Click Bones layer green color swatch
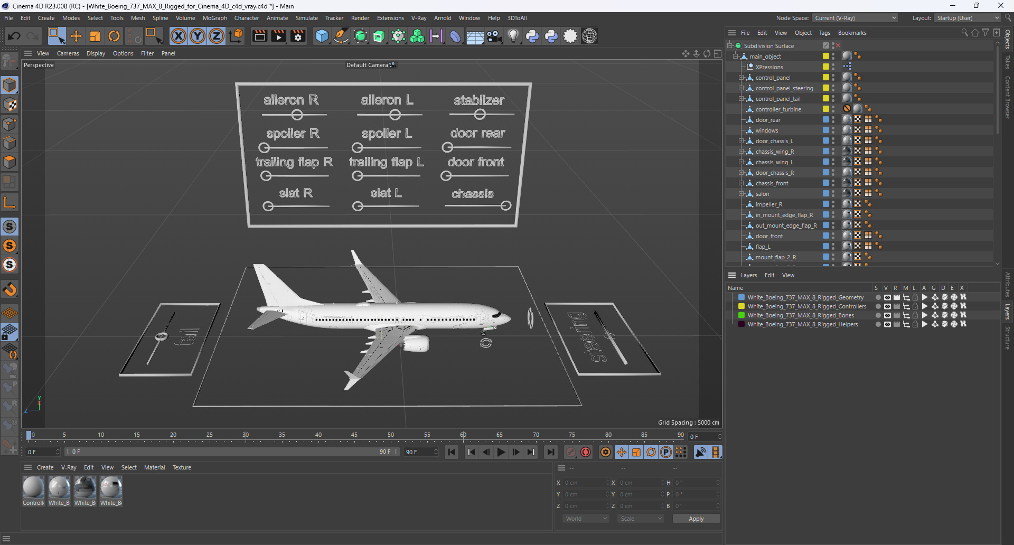The height and width of the screenshot is (545, 1014). pos(741,315)
